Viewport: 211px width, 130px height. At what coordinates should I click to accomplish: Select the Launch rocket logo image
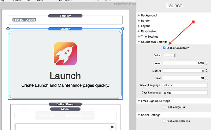[x=65, y=54]
